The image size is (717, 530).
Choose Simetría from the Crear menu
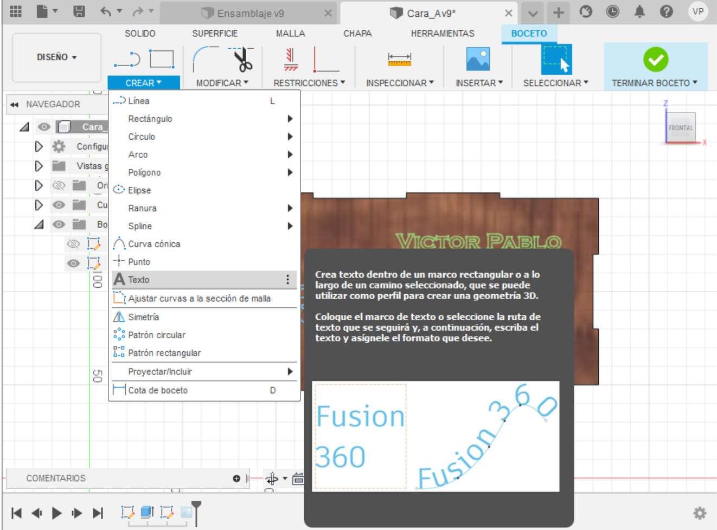tap(204, 317)
